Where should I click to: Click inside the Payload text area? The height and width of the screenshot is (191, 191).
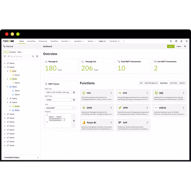tap(58, 121)
